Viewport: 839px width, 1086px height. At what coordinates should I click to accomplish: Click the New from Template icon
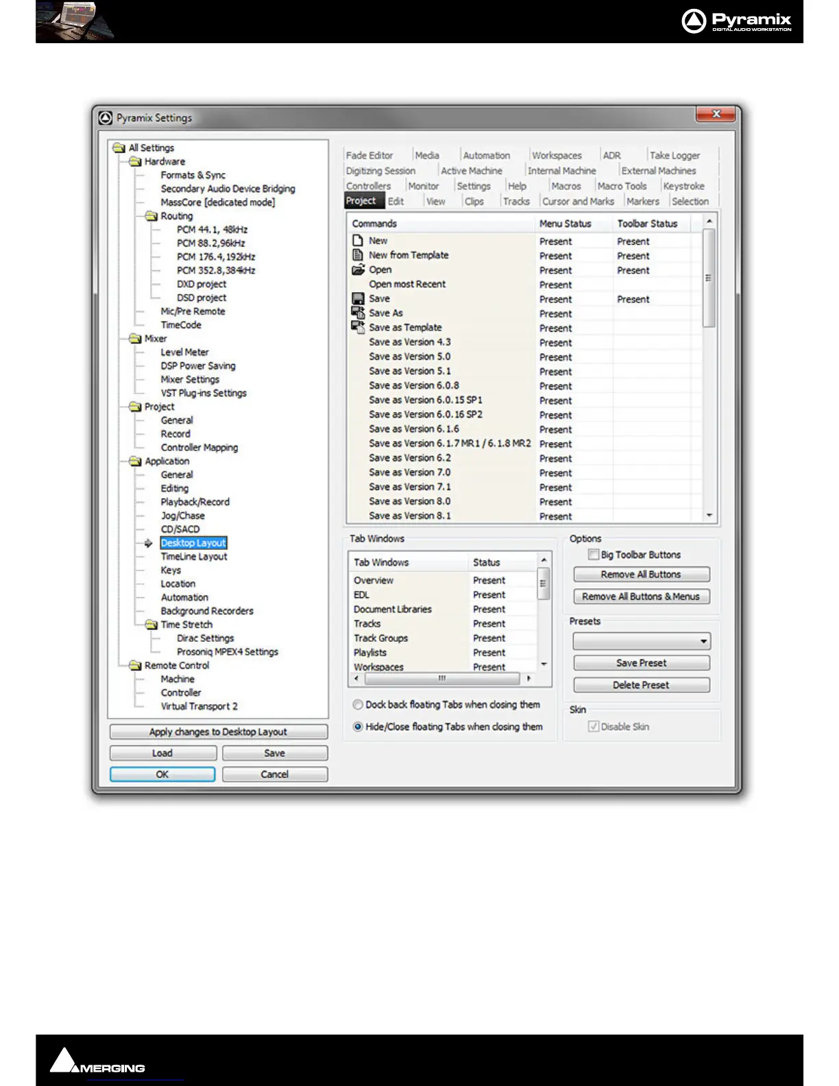(357, 255)
